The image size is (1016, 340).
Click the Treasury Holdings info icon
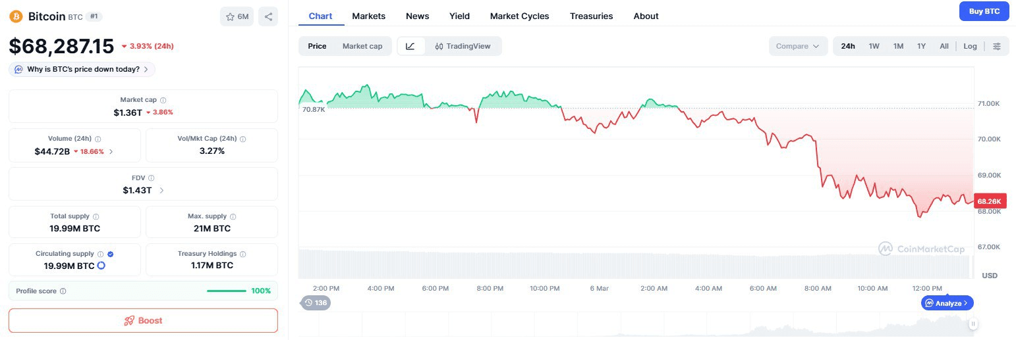243,254
